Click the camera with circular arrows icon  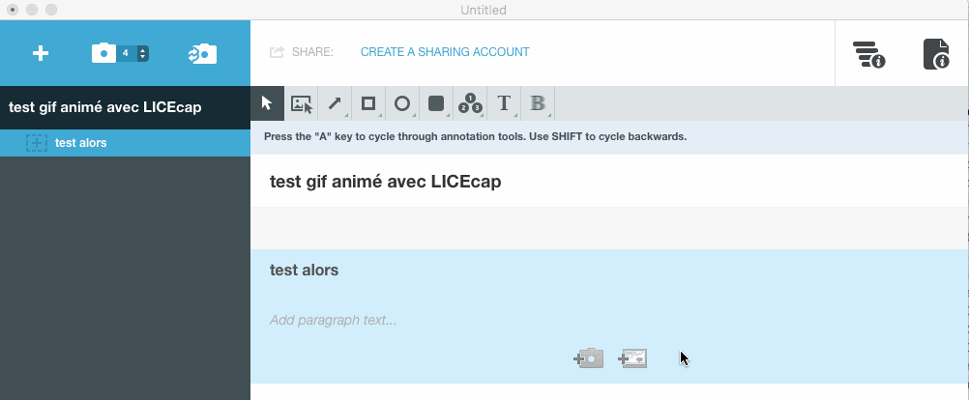(x=202, y=54)
